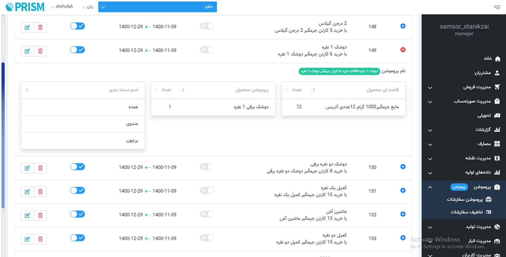This screenshot has width=506, height=257.
Task: Open the ساویز dropdown
Action: (x=157, y=7)
